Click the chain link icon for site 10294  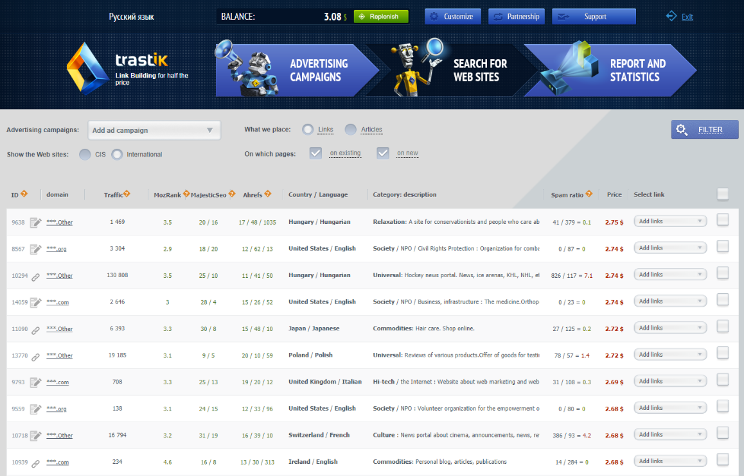pos(35,277)
